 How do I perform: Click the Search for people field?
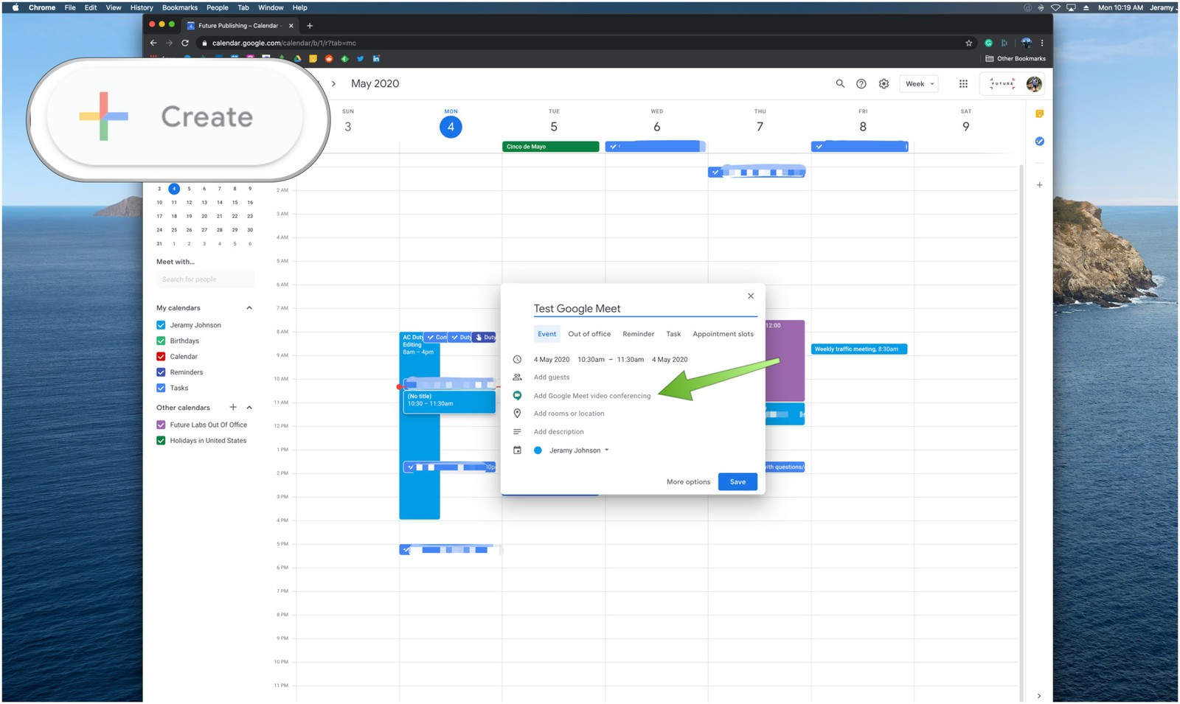(x=205, y=279)
